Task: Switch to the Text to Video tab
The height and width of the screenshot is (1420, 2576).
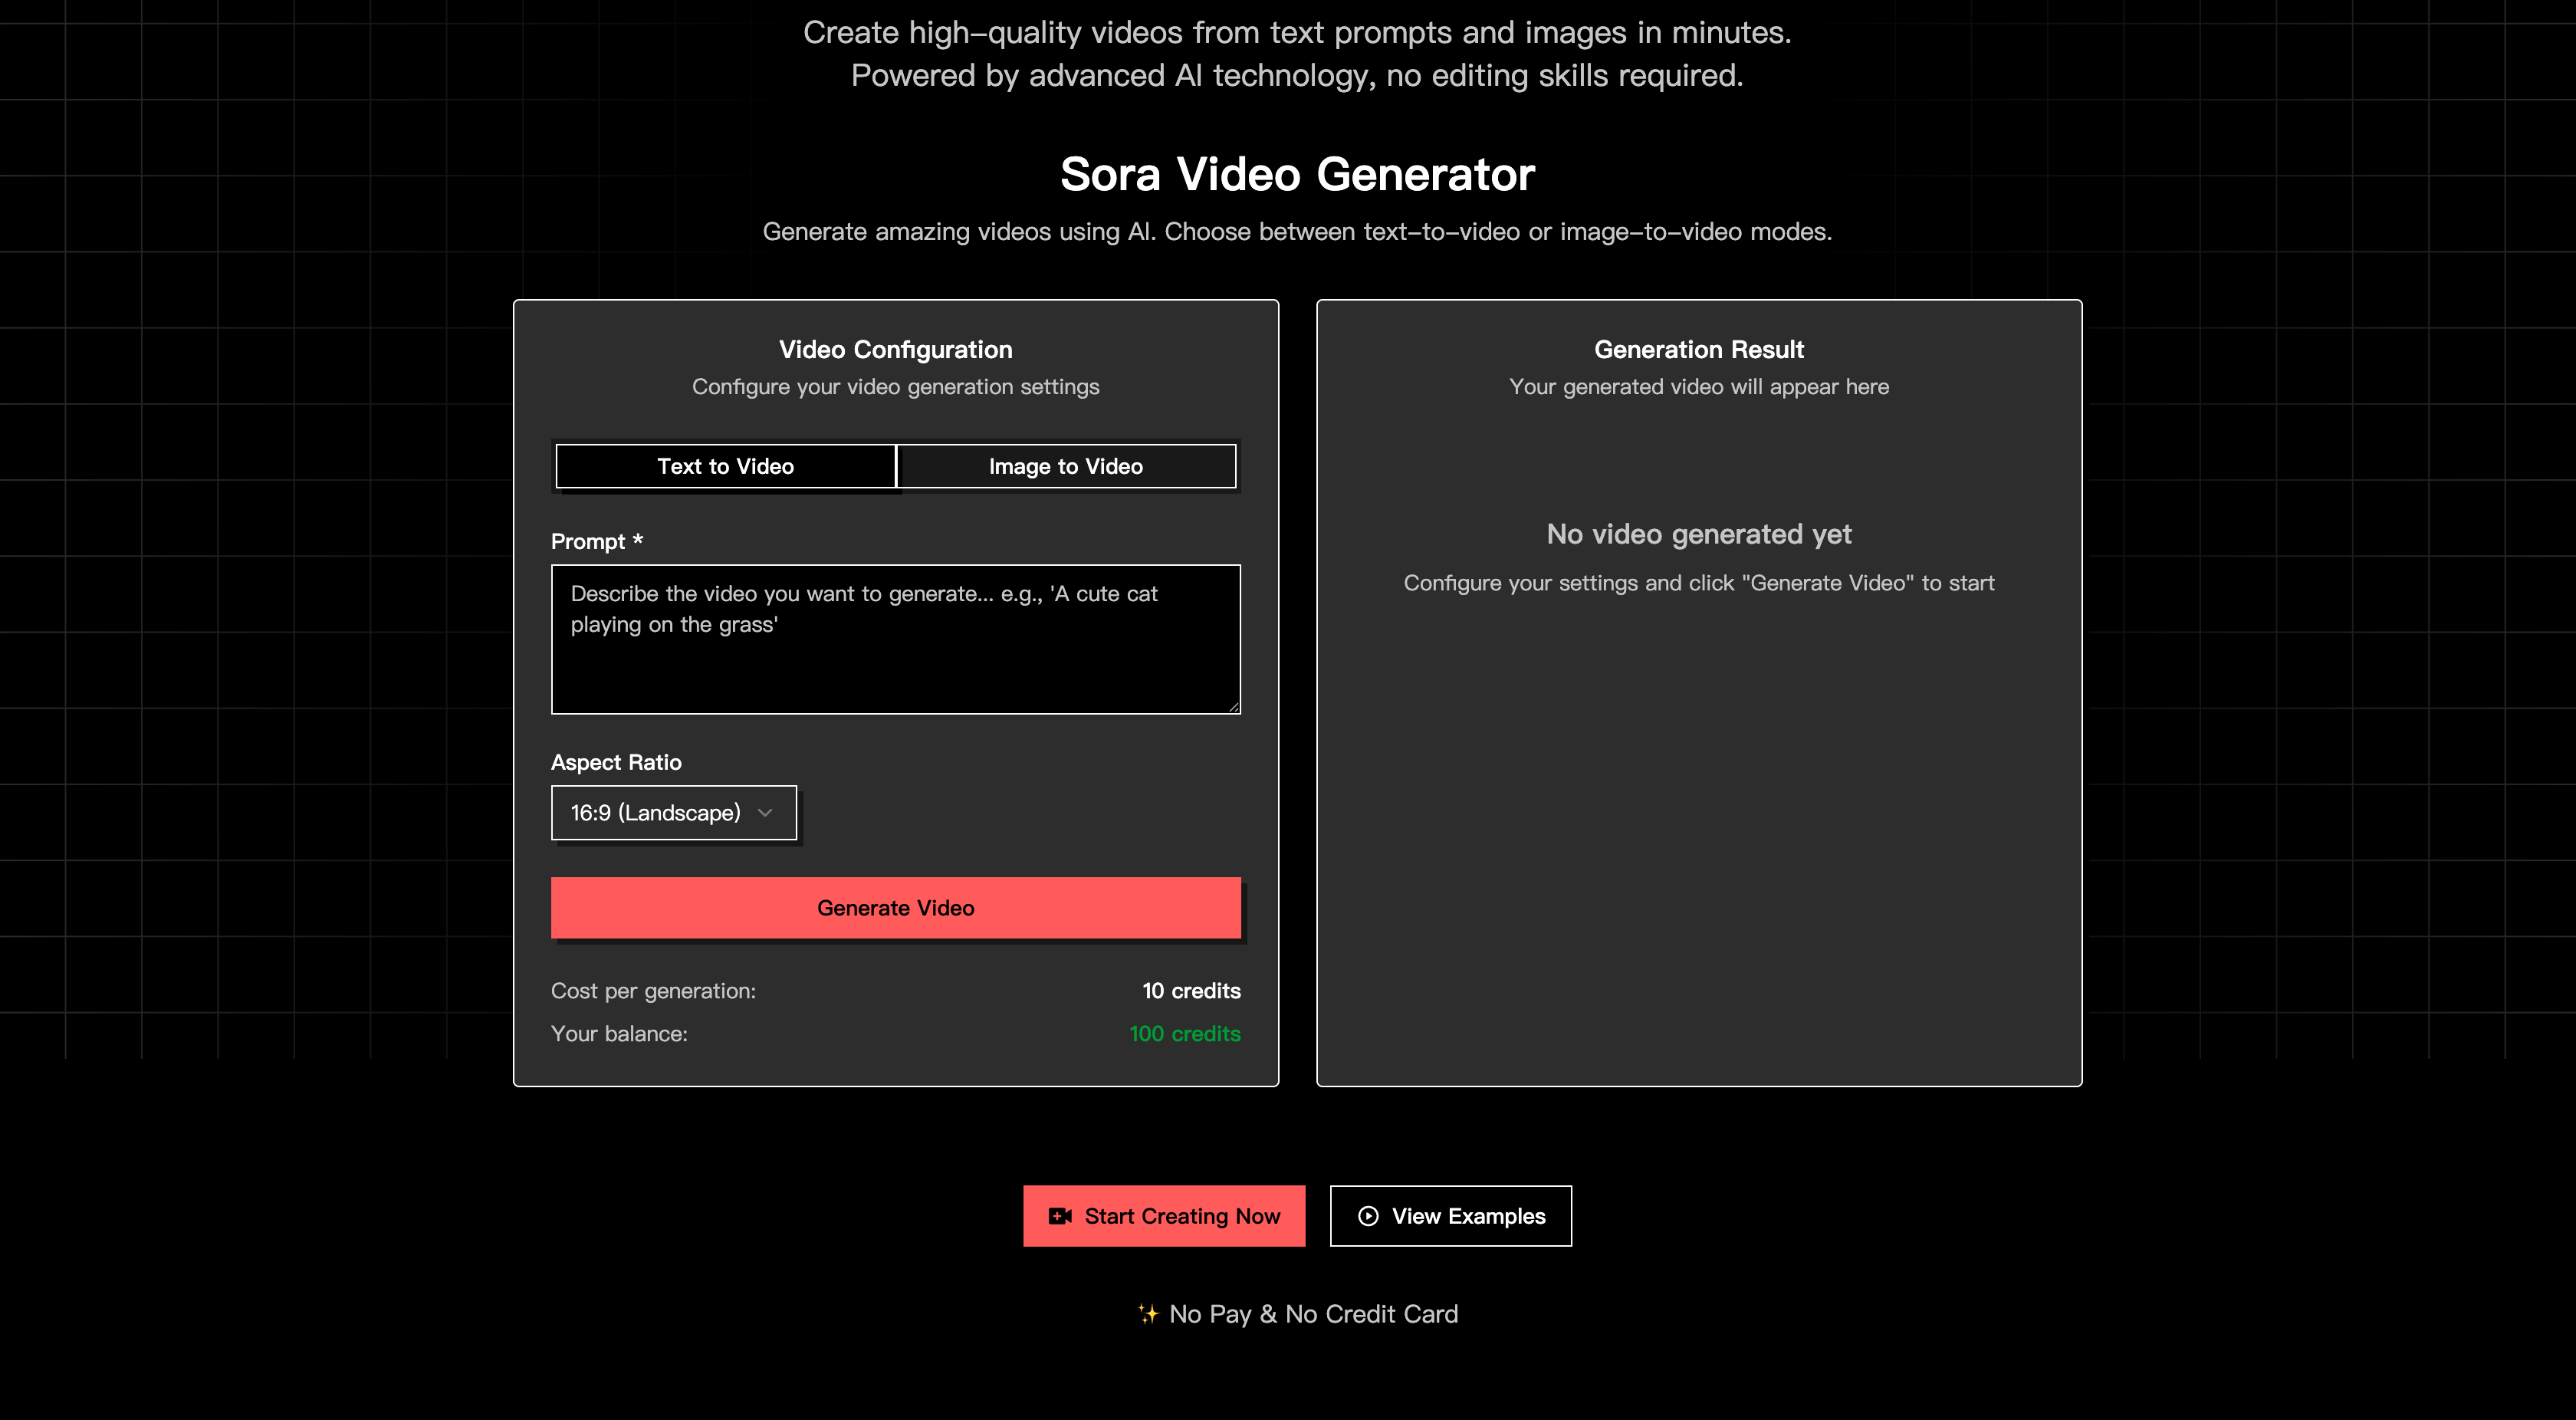Action: pyautogui.click(x=725, y=466)
